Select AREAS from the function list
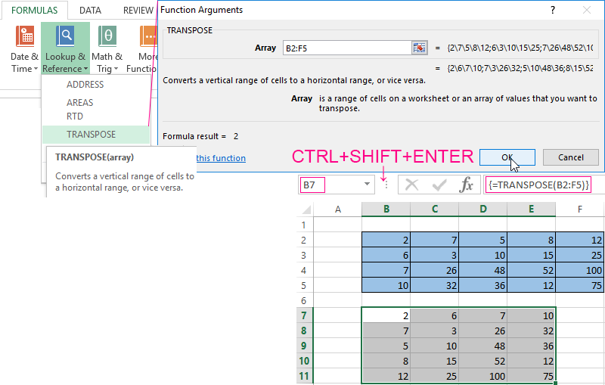Screen dimensions: 605x385 coord(80,102)
